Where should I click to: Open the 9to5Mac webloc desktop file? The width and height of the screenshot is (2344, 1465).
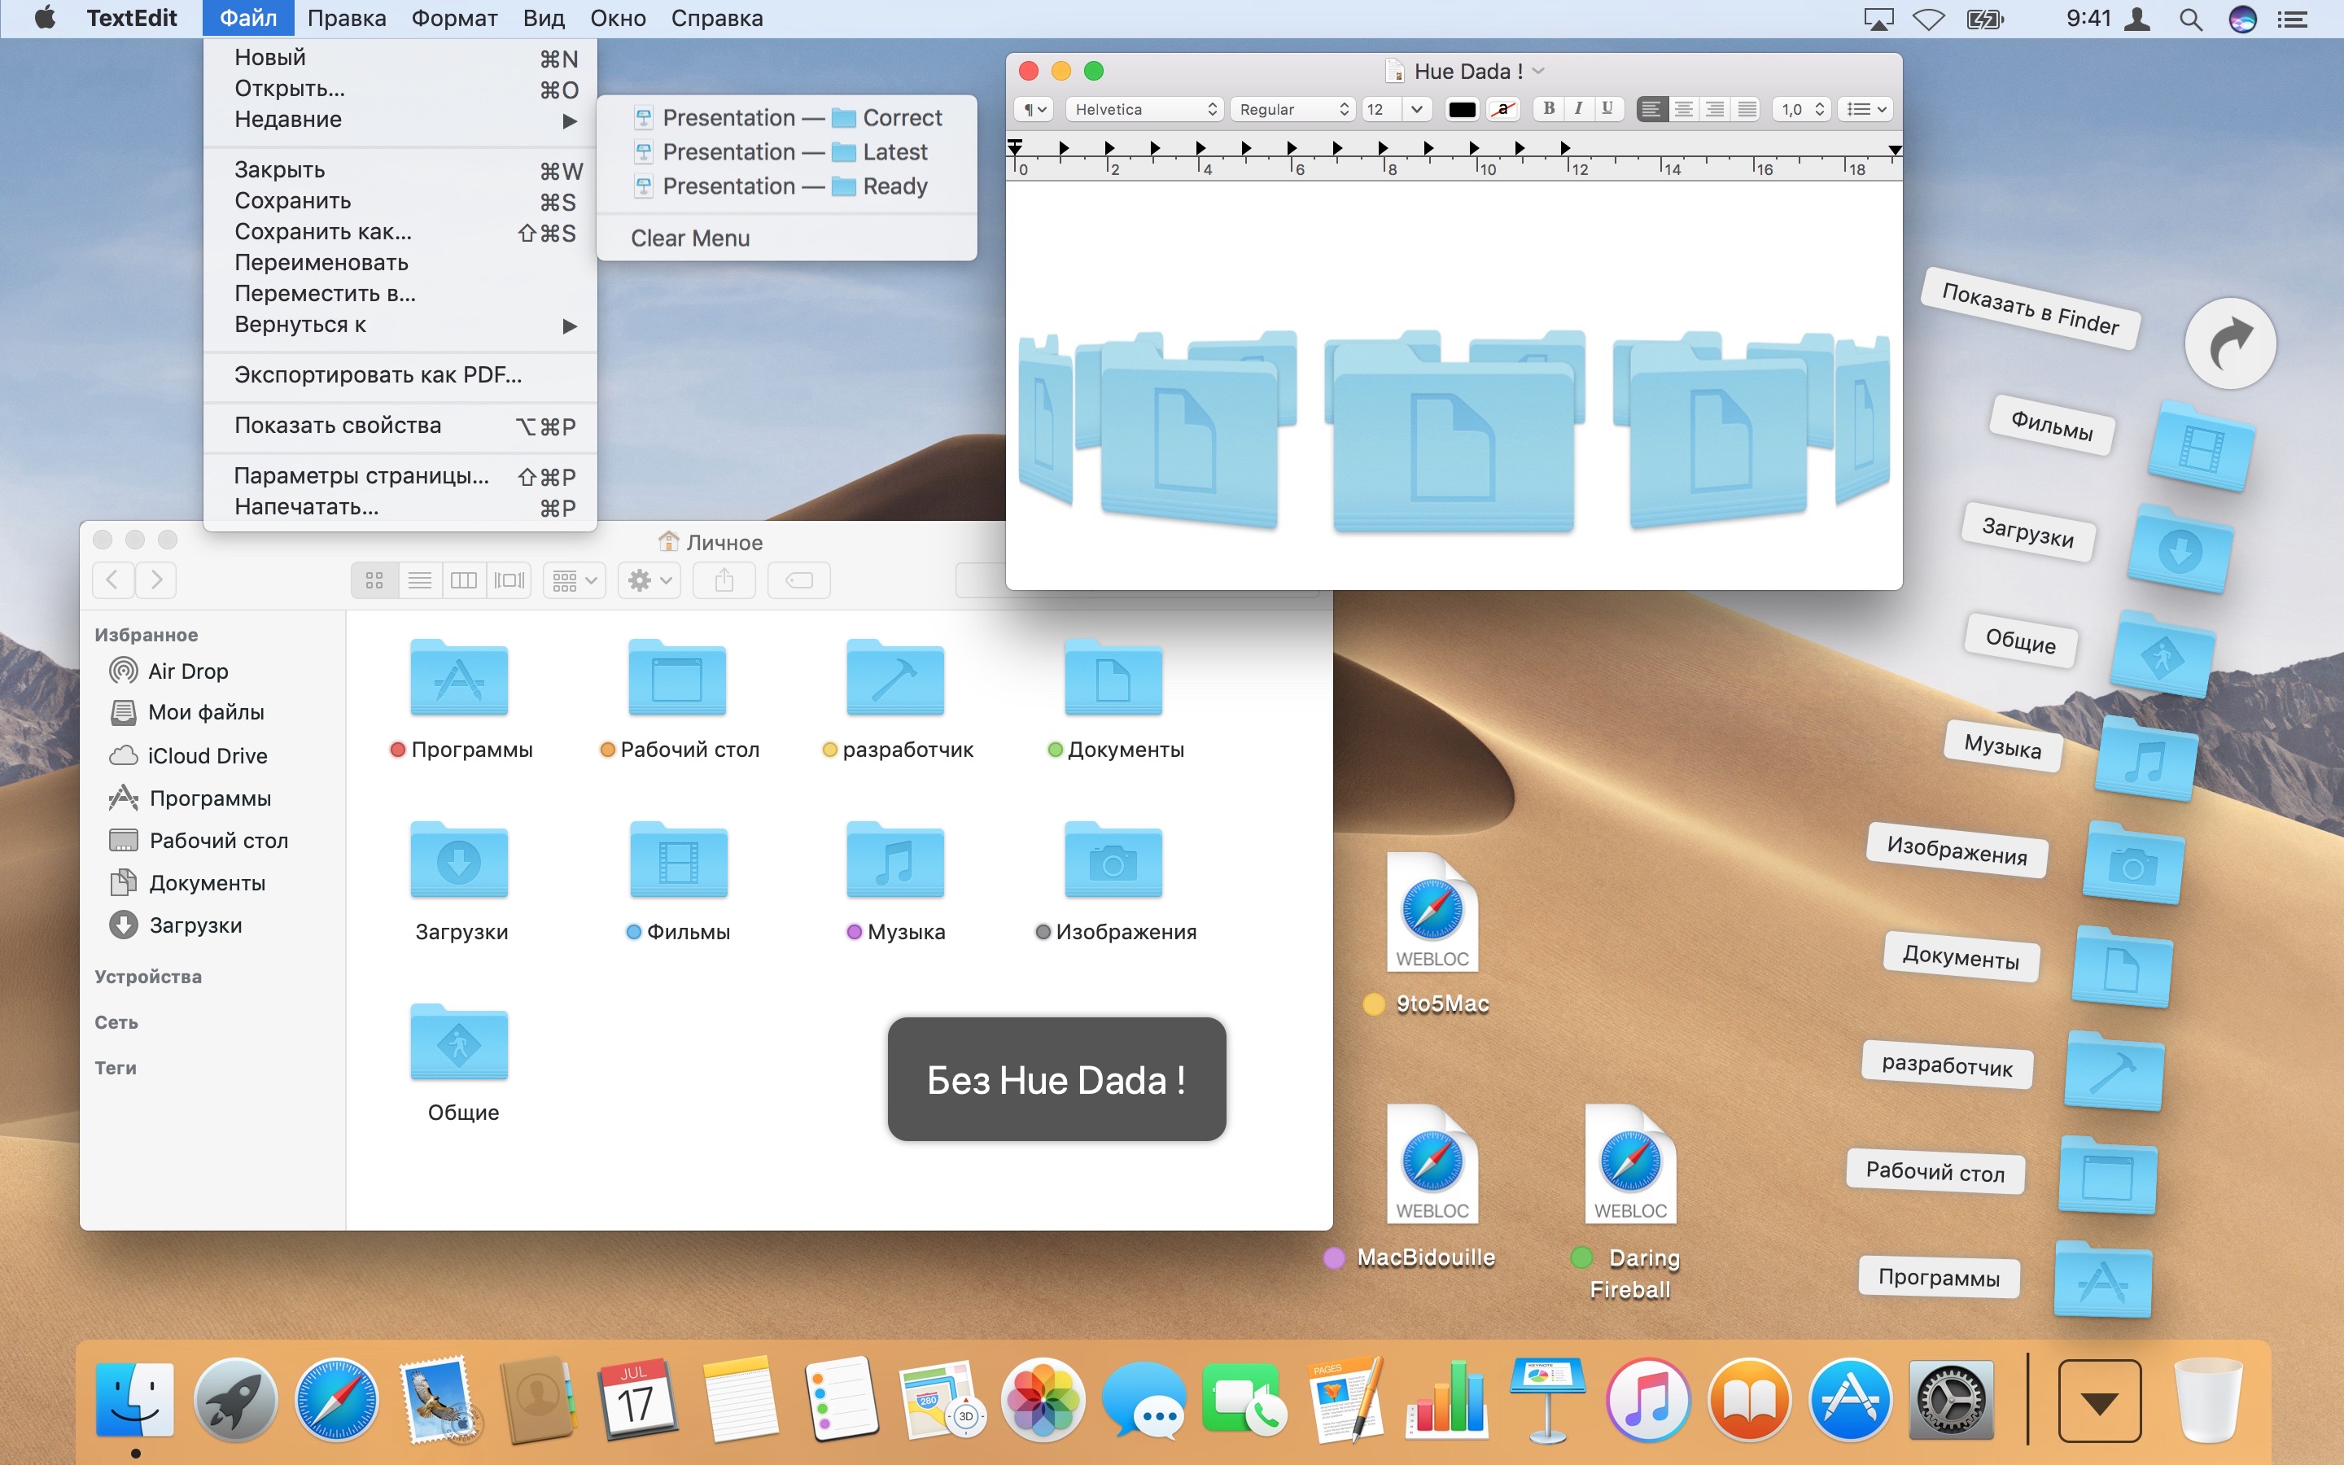(x=1432, y=912)
